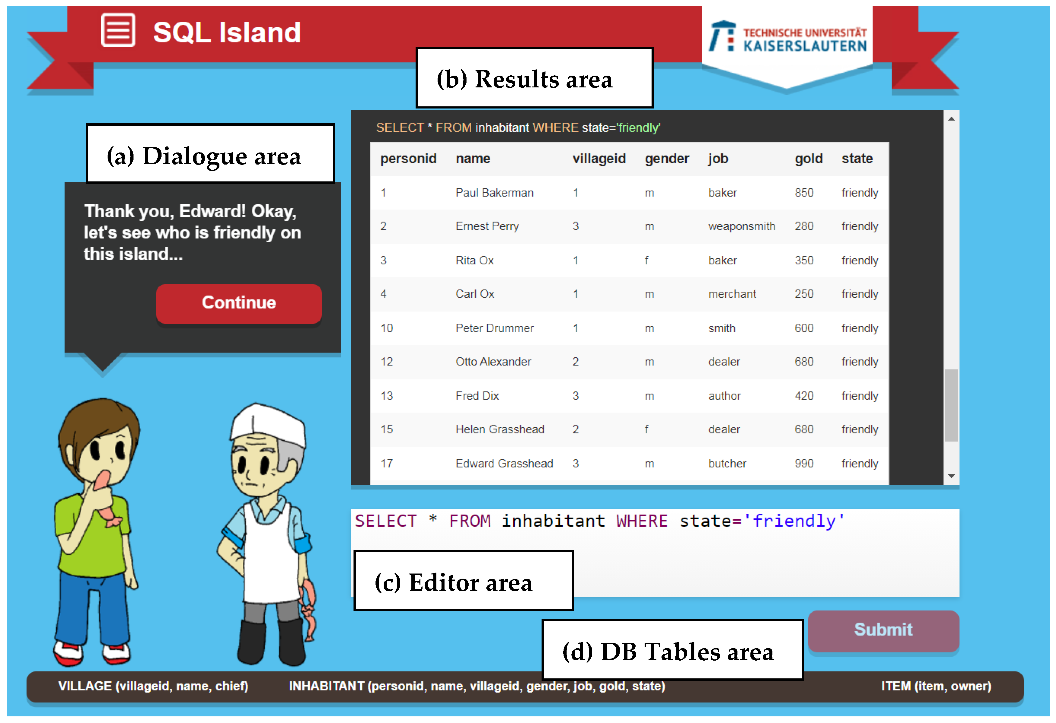Select the Paul Bakerman row
The height and width of the screenshot is (723, 1056).
tap(494, 193)
